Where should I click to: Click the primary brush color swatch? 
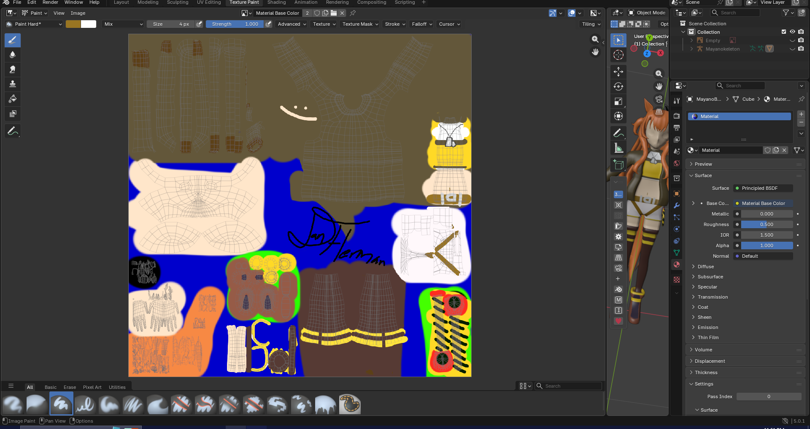click(73, 24)
